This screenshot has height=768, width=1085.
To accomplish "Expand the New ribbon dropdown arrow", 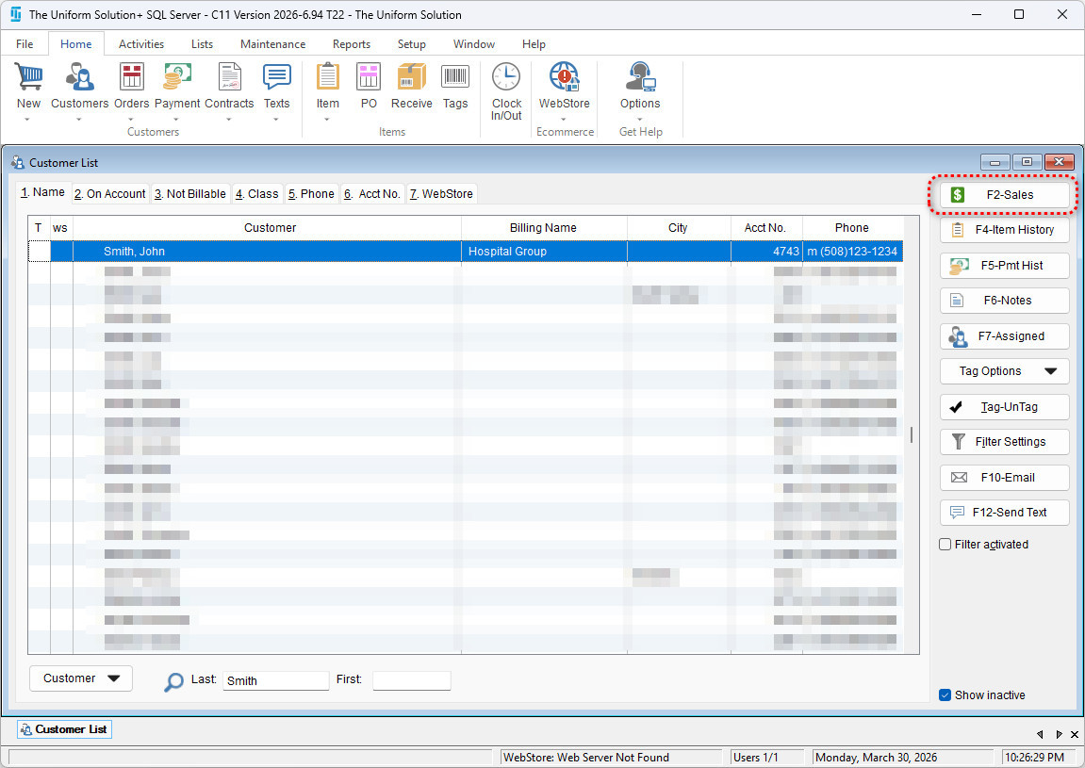I will (x=28, y=120).
